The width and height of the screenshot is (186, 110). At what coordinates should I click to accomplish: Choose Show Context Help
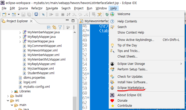pyautogui.click(x=147, y=33)
